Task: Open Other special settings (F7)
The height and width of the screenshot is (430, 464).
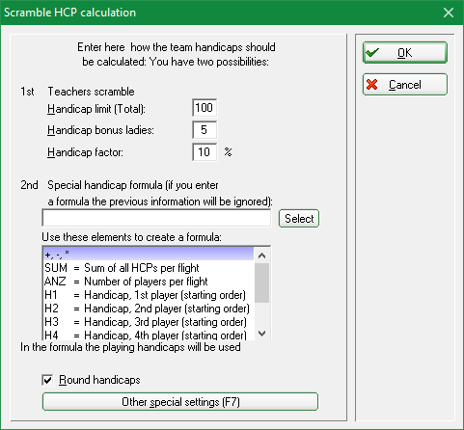Action: 180,402
